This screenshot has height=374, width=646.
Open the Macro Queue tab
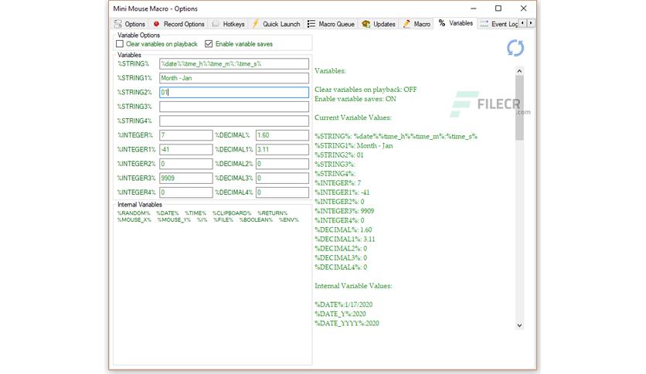(x=331, y=24)
